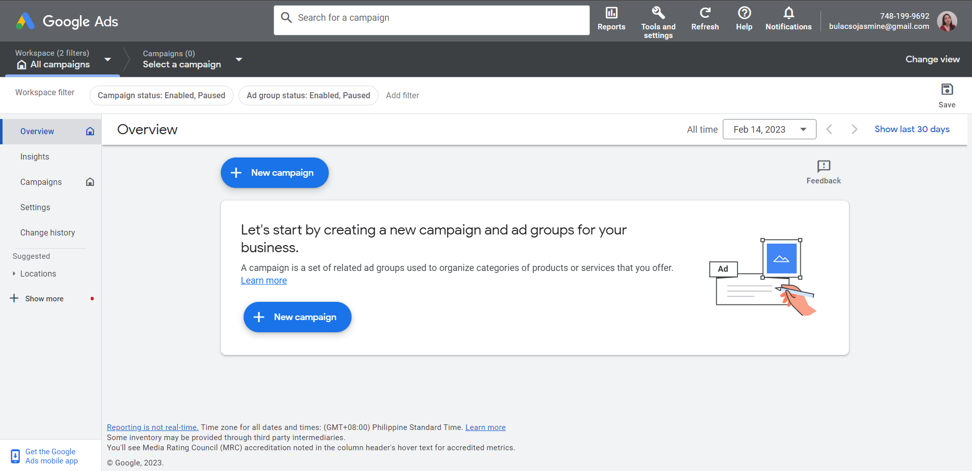The image size is (972, 471).
Task: Click Show last 30 days link
Action: (x=912, y=129)
